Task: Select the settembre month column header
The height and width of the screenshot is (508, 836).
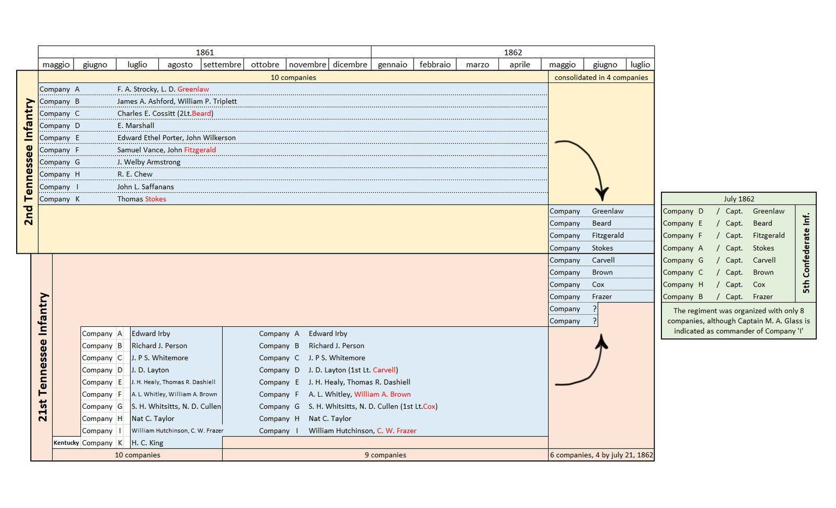Action: tap(222, 65)
